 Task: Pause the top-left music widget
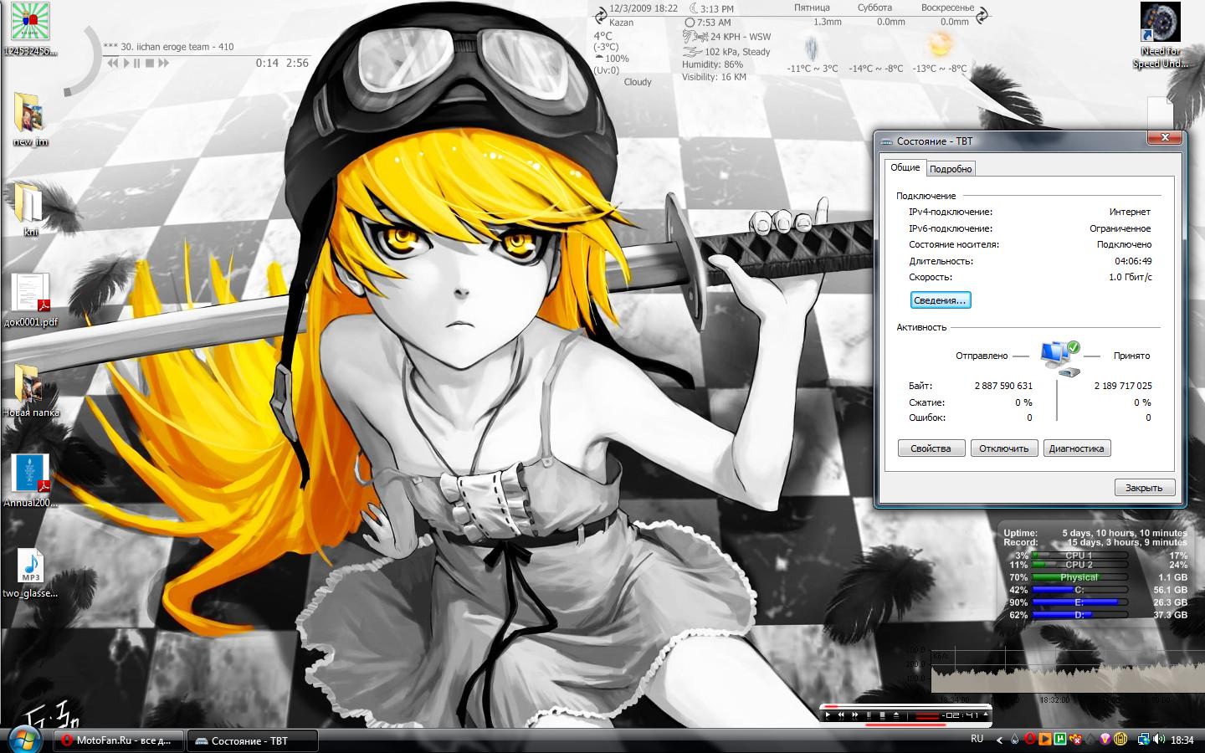[x=136, y=63]
